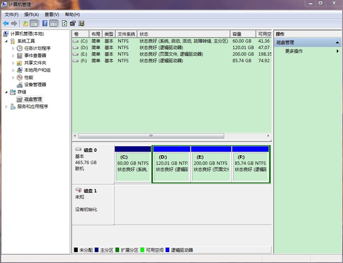343x263 pixels.
Task: Select the 性能 tree node
Action: click(29, 77)
